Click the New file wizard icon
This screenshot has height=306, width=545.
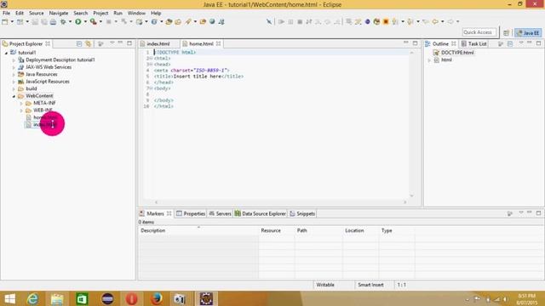(5, 22)
